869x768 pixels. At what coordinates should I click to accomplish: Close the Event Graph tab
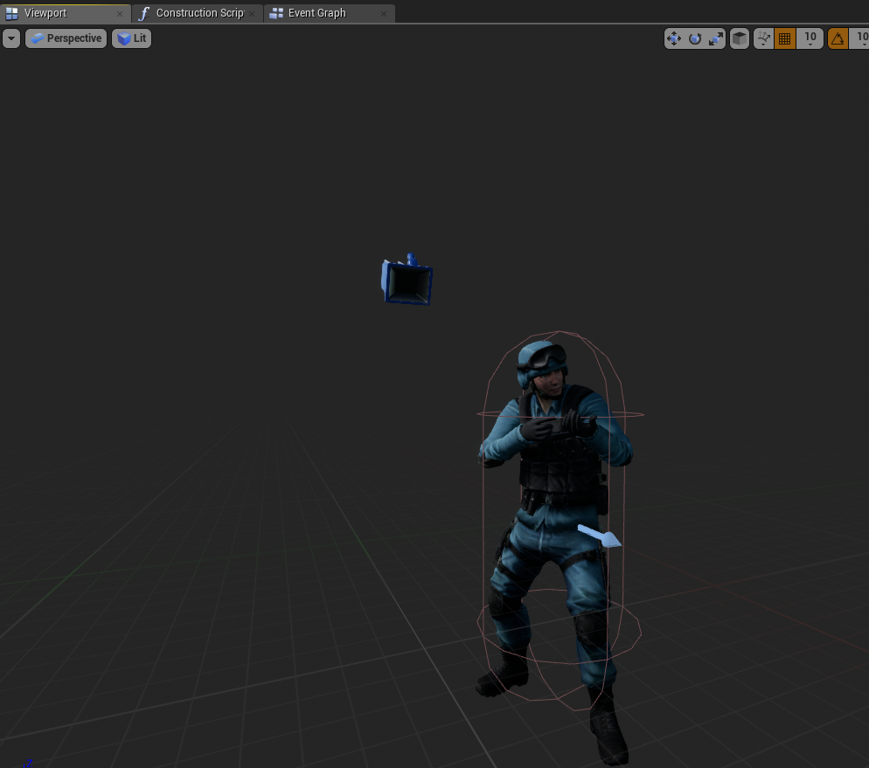384,14
